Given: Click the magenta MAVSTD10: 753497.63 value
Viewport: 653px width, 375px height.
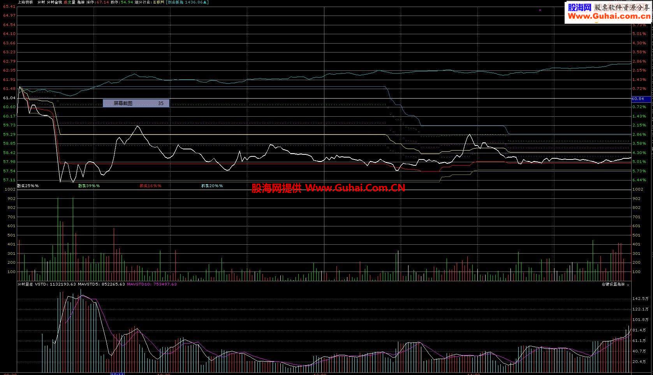Looking at the screenshot, I should (x=152, y=284).
